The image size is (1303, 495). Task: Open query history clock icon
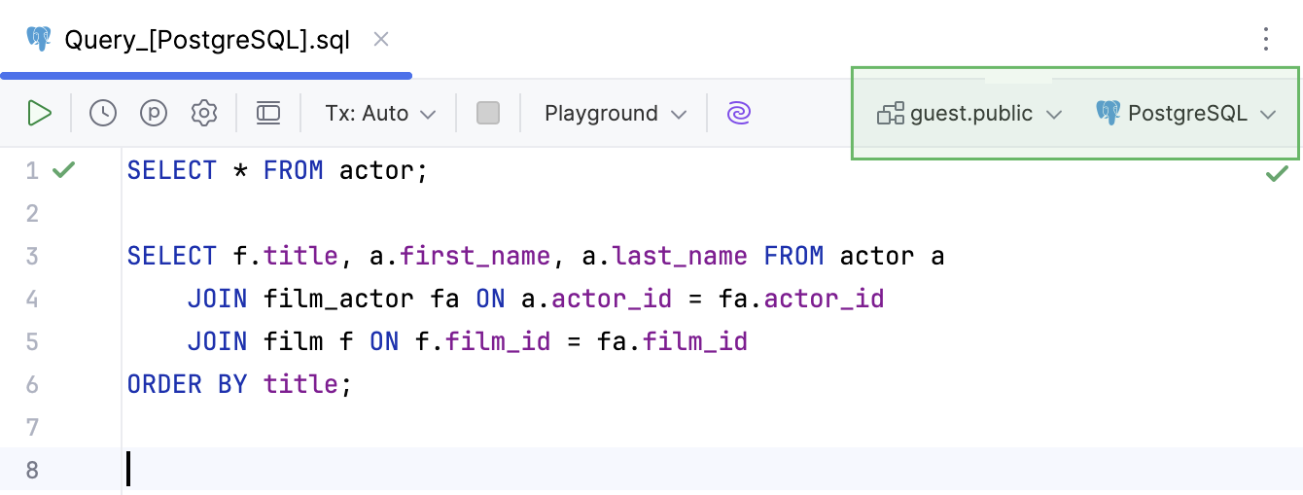click(x=103, y=114)
